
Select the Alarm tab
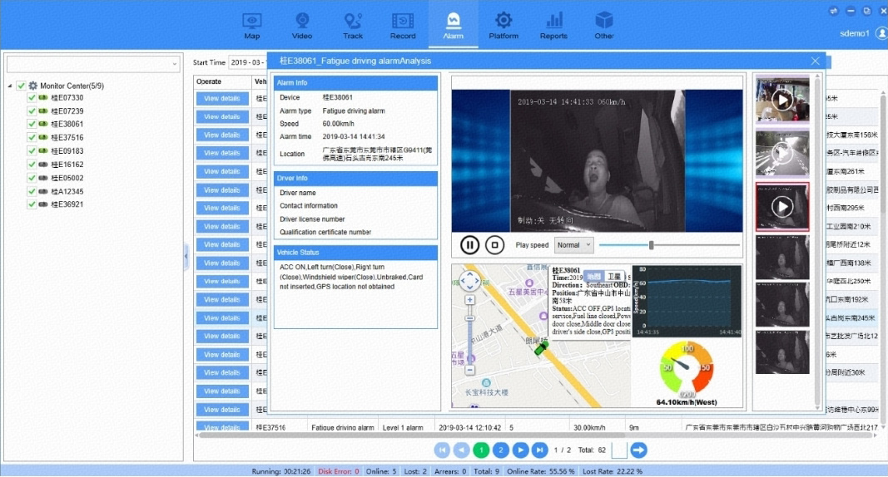[453, 26]
